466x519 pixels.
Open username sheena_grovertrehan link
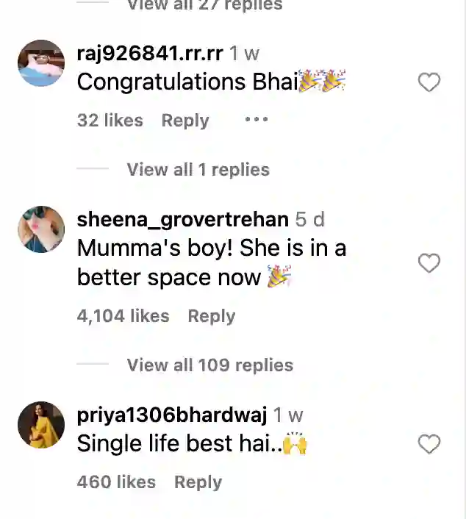(x=182, y=219)
